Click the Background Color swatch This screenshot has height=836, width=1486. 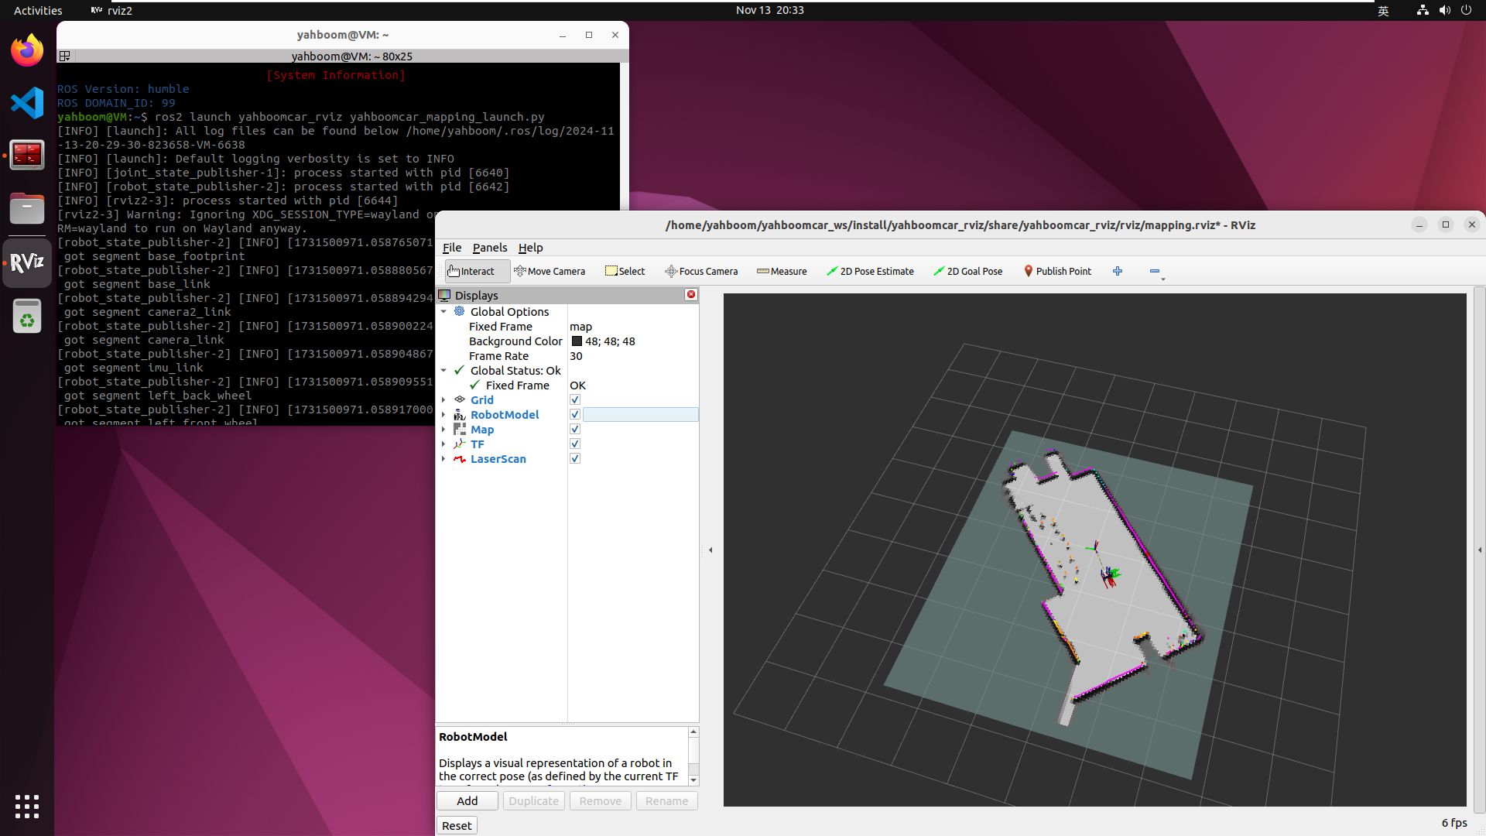coord(577,341)
